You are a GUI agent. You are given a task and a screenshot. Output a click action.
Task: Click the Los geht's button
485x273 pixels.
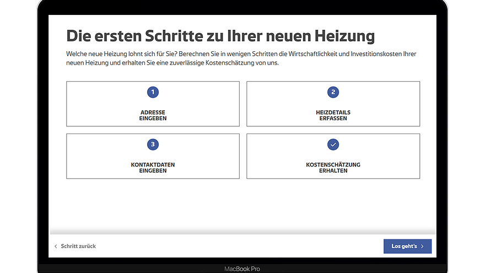(x=407, y=247)
